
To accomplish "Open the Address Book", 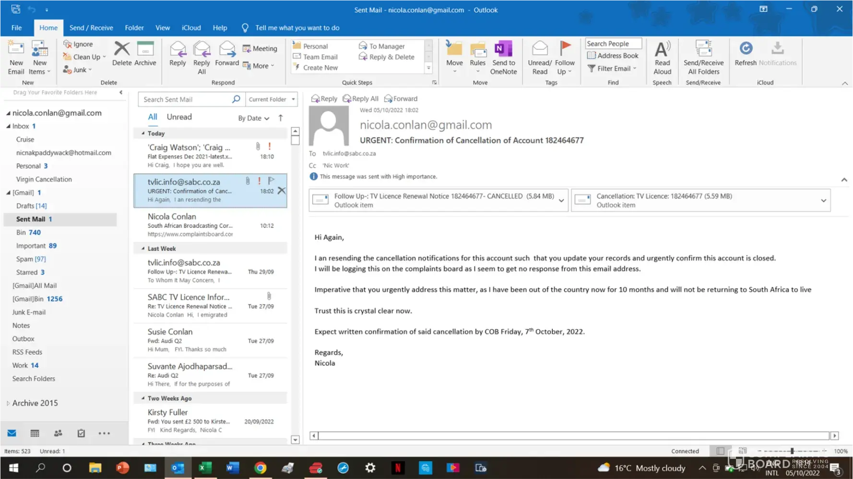I will [x=613, y=56].
